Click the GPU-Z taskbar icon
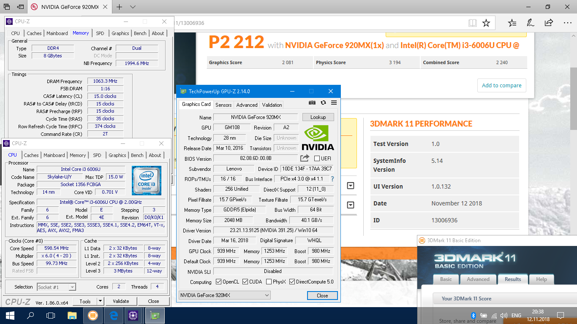Image resolution: width=577 pixels, height=324 pixels. (x=154, y=315)
